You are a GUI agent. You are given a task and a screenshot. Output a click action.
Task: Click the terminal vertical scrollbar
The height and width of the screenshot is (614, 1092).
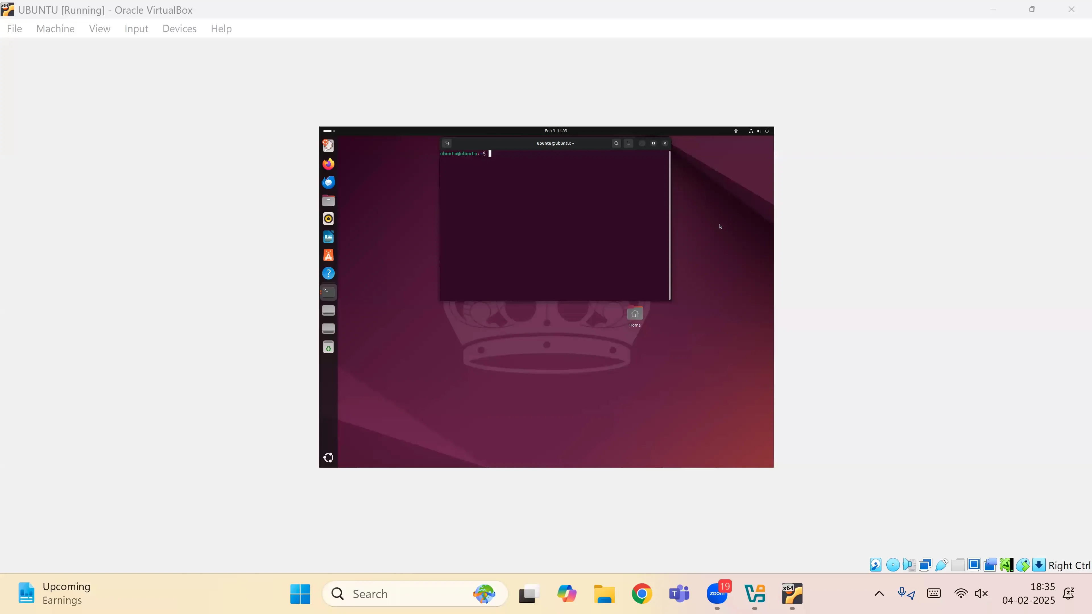[669, 225]
